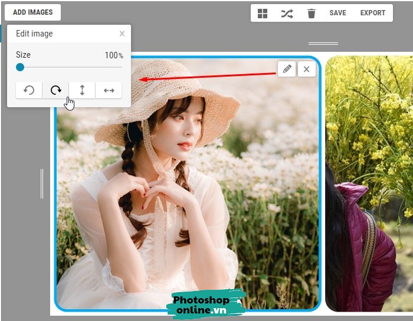
Task: Click the trash delete icon
Action: 312,13
